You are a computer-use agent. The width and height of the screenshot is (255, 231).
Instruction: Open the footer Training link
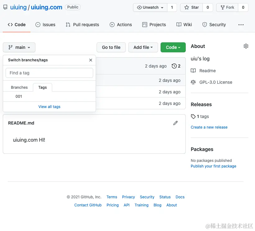142,205
